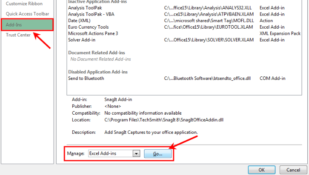Click the Excel Add-ins combo box
This screenshot has height=175, width=309.
click(x=114, y=154)
